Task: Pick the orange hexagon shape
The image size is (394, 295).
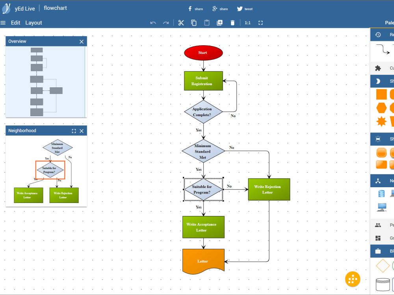Action: pos(381,108)
